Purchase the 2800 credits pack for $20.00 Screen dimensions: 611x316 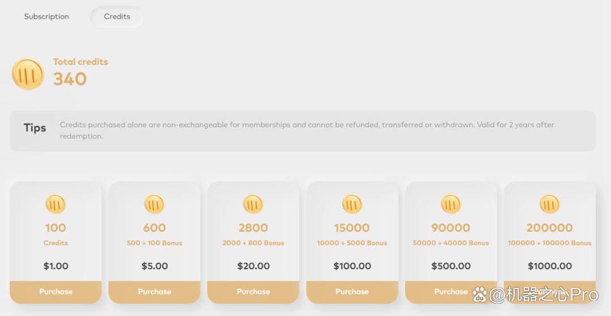click(253, 292)
